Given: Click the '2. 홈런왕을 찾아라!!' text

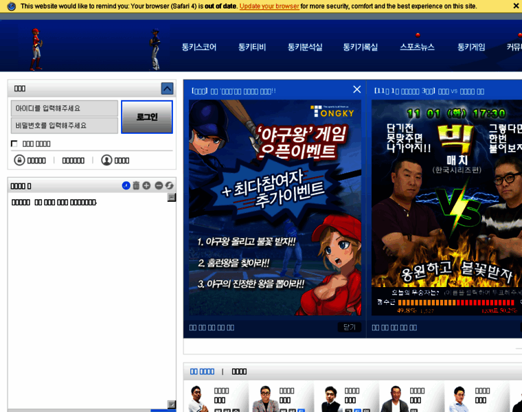Looking at the screenshot, I should pyautogui.click(x=234, y=263).
